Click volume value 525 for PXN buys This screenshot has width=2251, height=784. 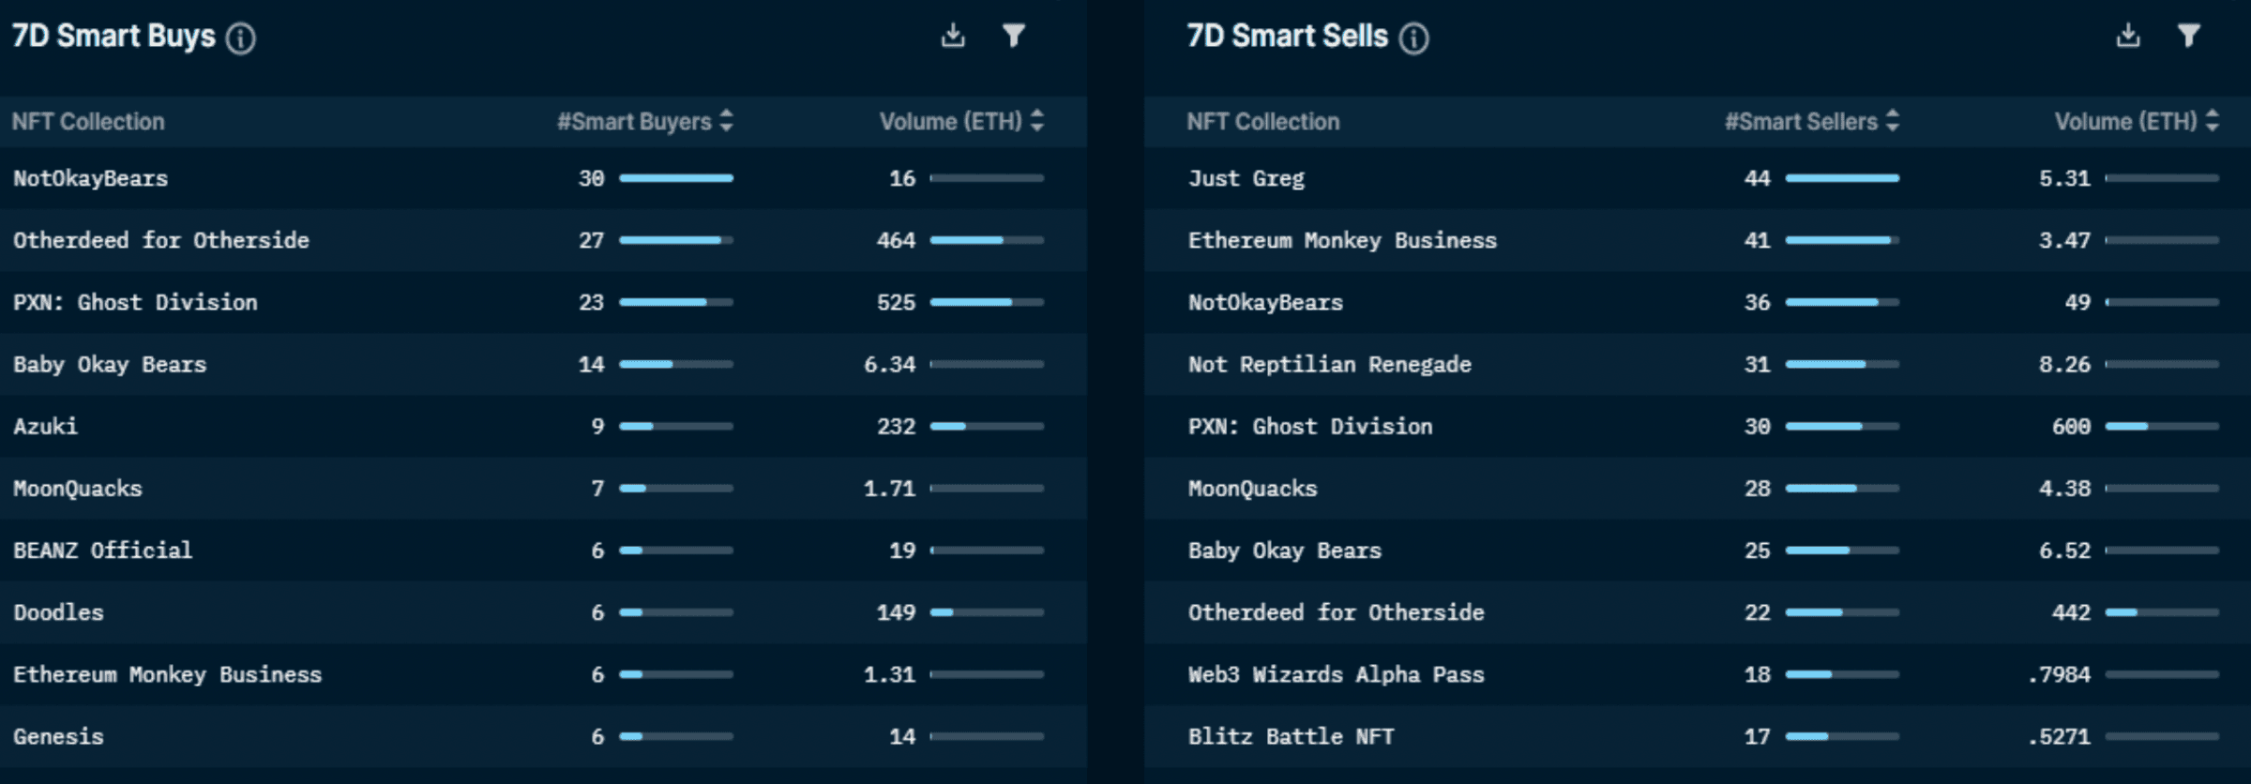pyautogui.click(x=896, y=302)
